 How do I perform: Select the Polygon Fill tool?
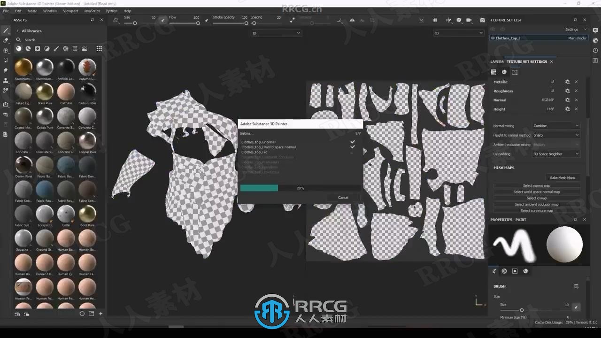tap(6, 60)
